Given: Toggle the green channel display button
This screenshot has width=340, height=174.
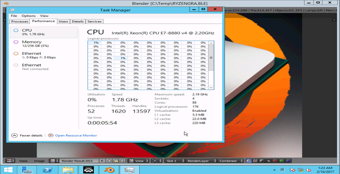Looking at the screenshot, I should coord(282,161).
